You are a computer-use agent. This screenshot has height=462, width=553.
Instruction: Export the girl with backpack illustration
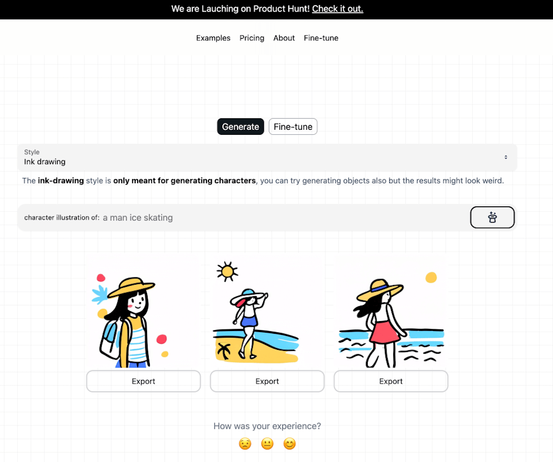click(x=144, y=381)
